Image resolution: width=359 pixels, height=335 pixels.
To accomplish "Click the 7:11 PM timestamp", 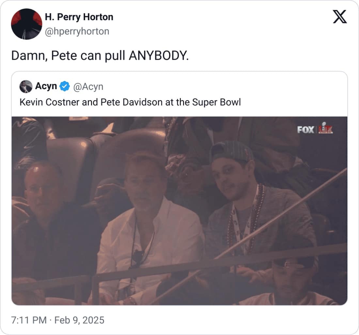I will (x=29, y=320).
